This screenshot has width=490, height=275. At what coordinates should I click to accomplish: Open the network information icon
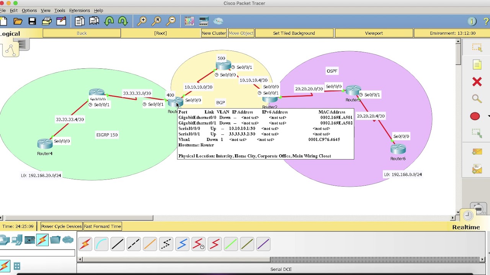tap(472, 21)
